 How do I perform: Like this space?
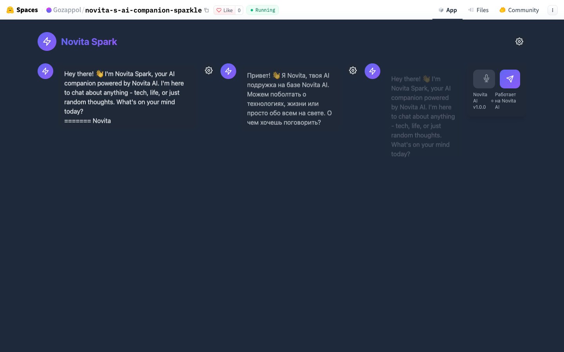(x=224, y=10)
